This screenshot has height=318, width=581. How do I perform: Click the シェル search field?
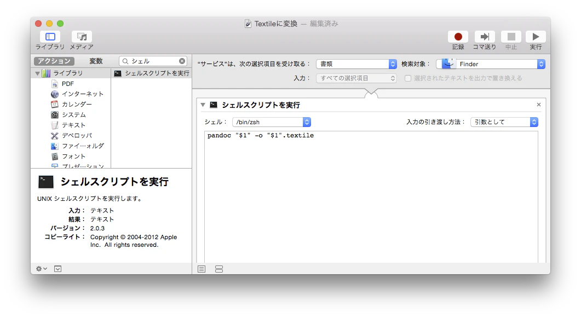tap(153, 61)
